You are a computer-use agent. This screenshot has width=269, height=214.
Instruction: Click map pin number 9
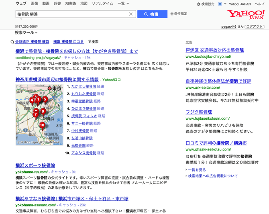(x=43, y=111)
